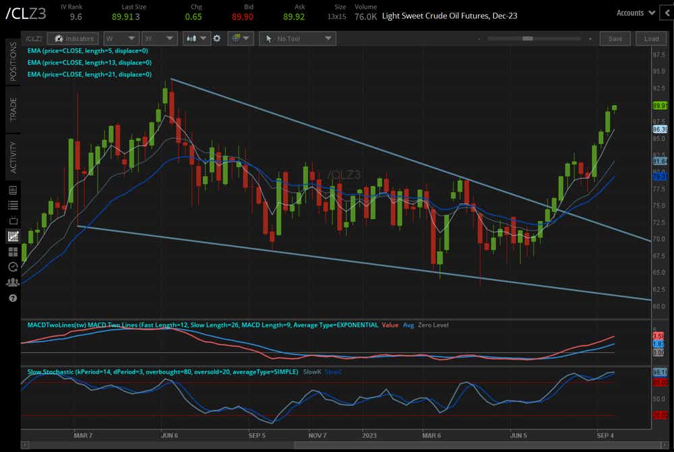Collapse the side panel with chevron arrow
674x452 pixels.
tap(668, 13)
